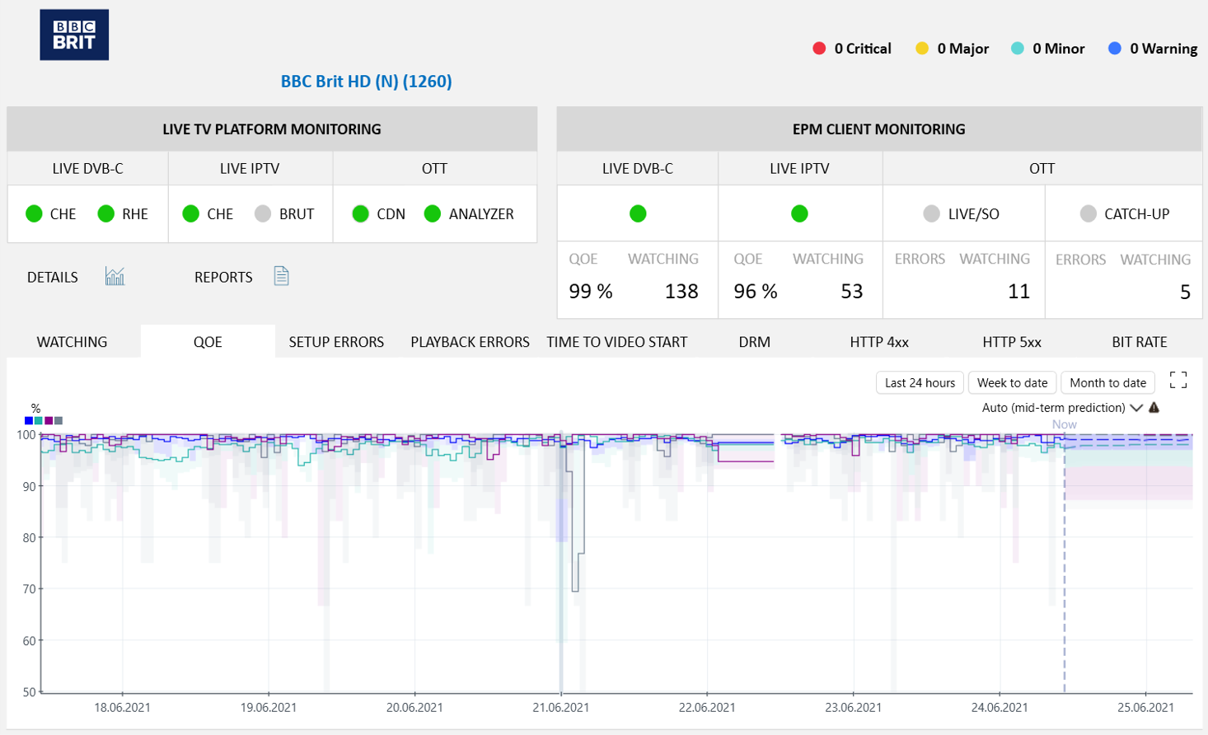
Task: Click the ANALYZER green status dot
Action: (433, 214)
